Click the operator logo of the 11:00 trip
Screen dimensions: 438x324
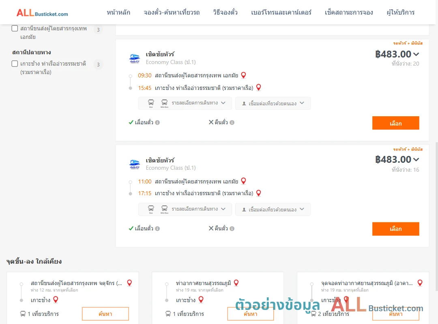point(135,164)
